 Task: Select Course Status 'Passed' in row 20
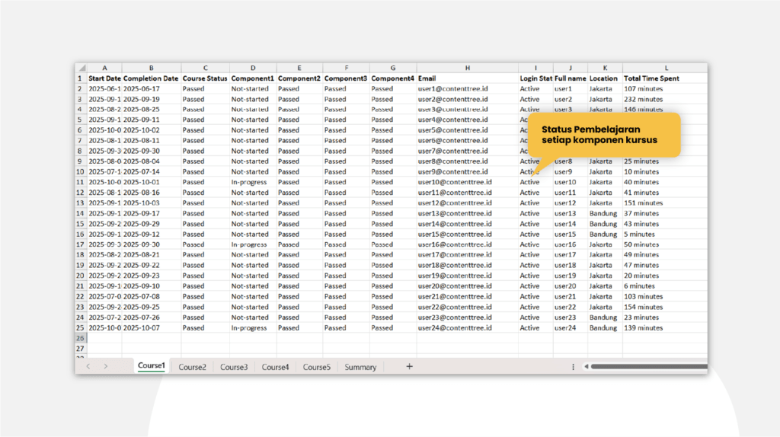(x=205, y=276)
